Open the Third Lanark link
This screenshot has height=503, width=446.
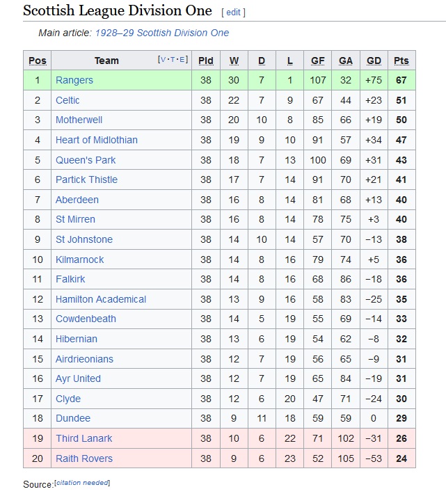pos(84,438)
